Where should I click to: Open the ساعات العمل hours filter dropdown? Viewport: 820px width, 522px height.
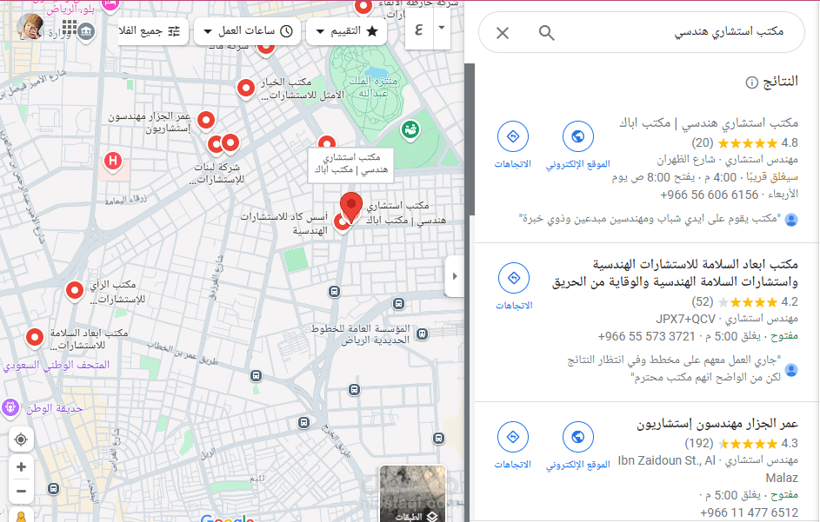tap(247, 31)
